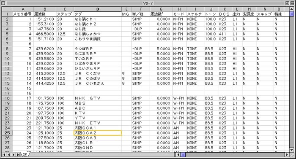Click the vertical scrollbar thumb
The height and width of the screenshot is (159, 296).
pyautogui.click(x=292, y=14)
